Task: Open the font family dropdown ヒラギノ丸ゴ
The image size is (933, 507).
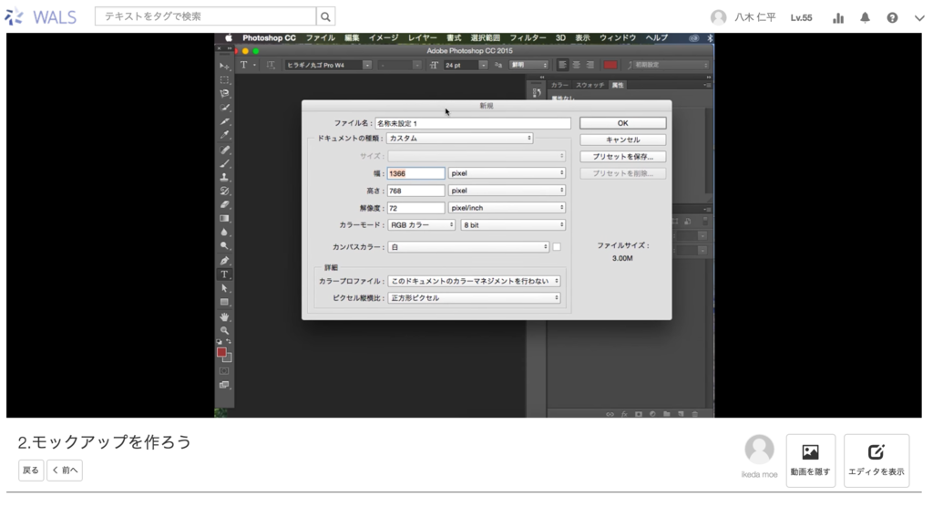Action: click(x=328, y=65)
